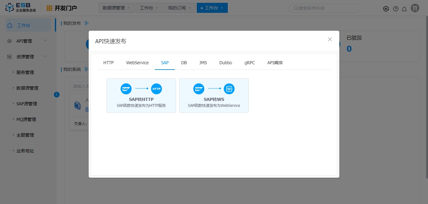Switch to the WebService tab
The height and width of the screenshot is (204, 428).
137,63
